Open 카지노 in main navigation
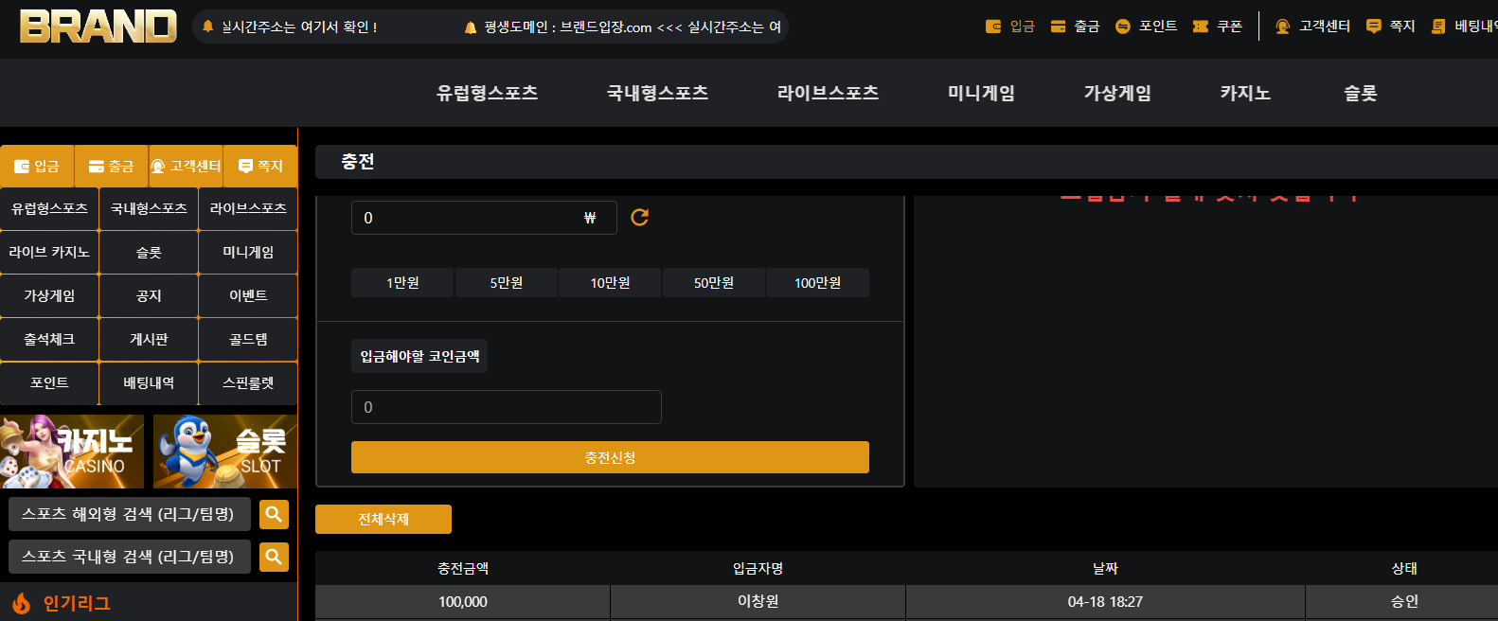1498x621 pixels. pos(1245,93)
